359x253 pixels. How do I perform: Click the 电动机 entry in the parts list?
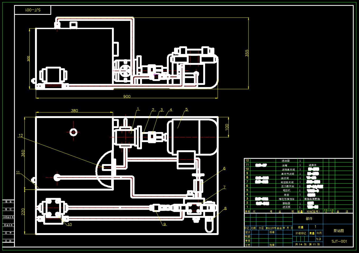click(x=286, y=190)
